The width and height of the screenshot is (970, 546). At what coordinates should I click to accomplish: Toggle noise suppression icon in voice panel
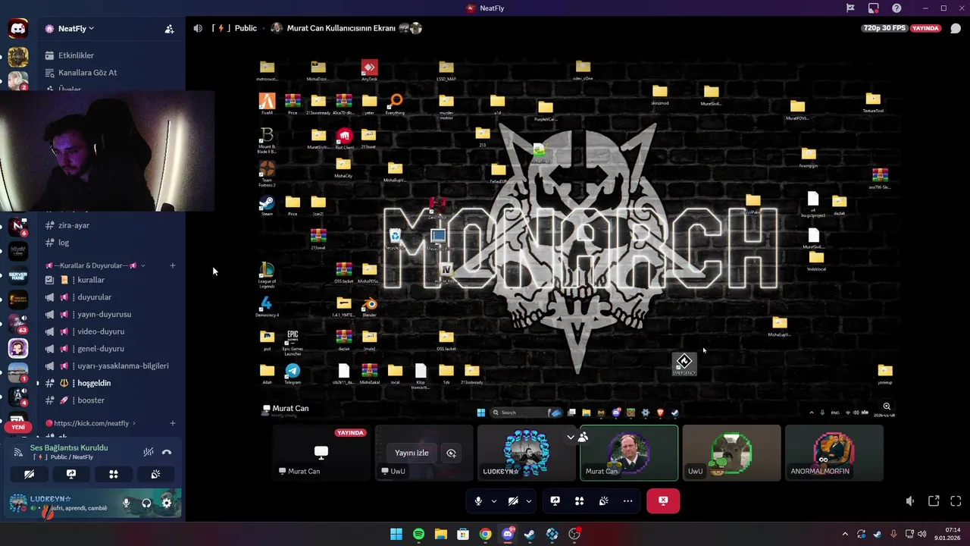[149, 452]
